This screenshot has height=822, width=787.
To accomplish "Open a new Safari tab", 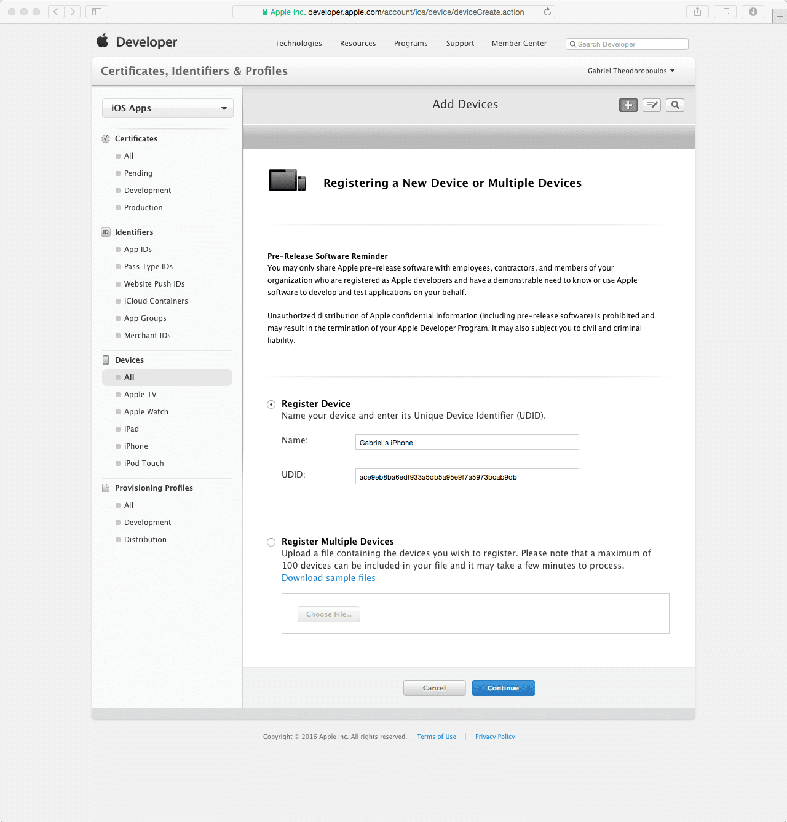I will (779, 17).
